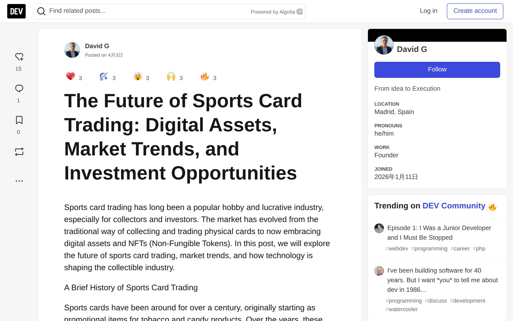
Task: Open David G's avatar in post header
Action: click(x=72, y=50)
